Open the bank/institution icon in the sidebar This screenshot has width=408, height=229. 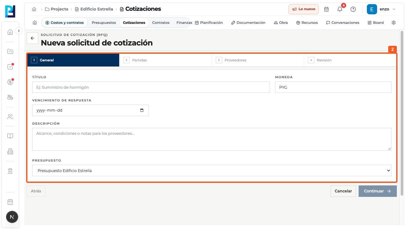(10, 171)
